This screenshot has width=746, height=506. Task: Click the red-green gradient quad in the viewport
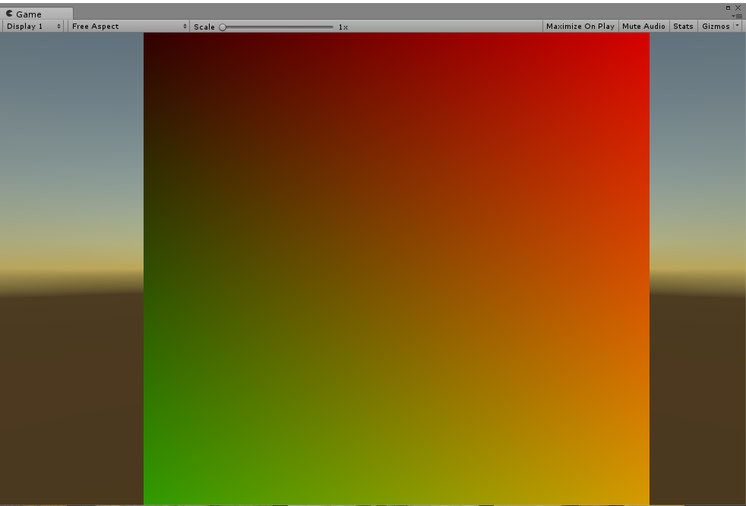coord(395,266)
